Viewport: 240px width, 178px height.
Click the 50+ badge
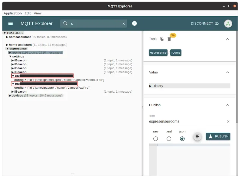tap(173, 35)
